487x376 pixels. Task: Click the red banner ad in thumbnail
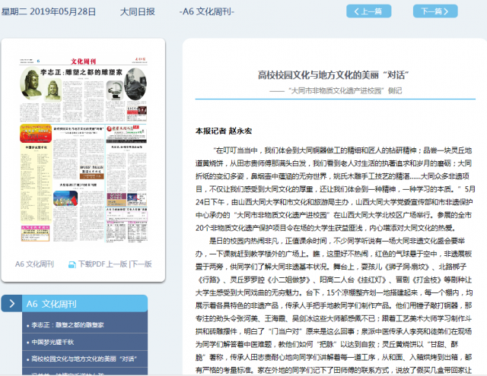(36, 133)
